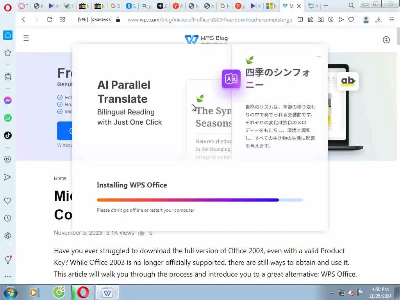
Task: Focus the wps.com address bar
Action: tap(210, 20)
